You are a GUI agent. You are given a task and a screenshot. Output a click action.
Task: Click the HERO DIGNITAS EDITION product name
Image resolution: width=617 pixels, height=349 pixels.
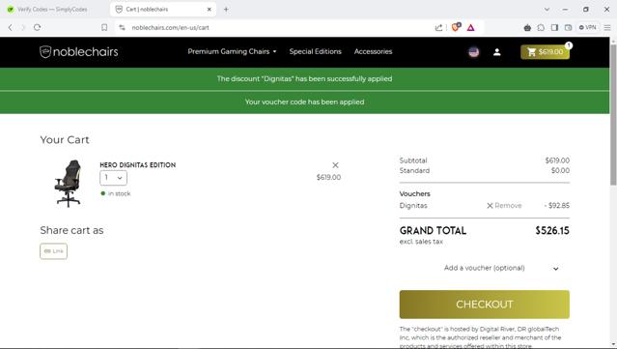point(138,165)
